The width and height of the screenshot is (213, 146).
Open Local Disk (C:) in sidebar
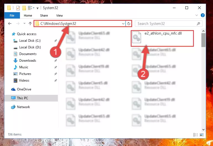click(x=30, y=41)
